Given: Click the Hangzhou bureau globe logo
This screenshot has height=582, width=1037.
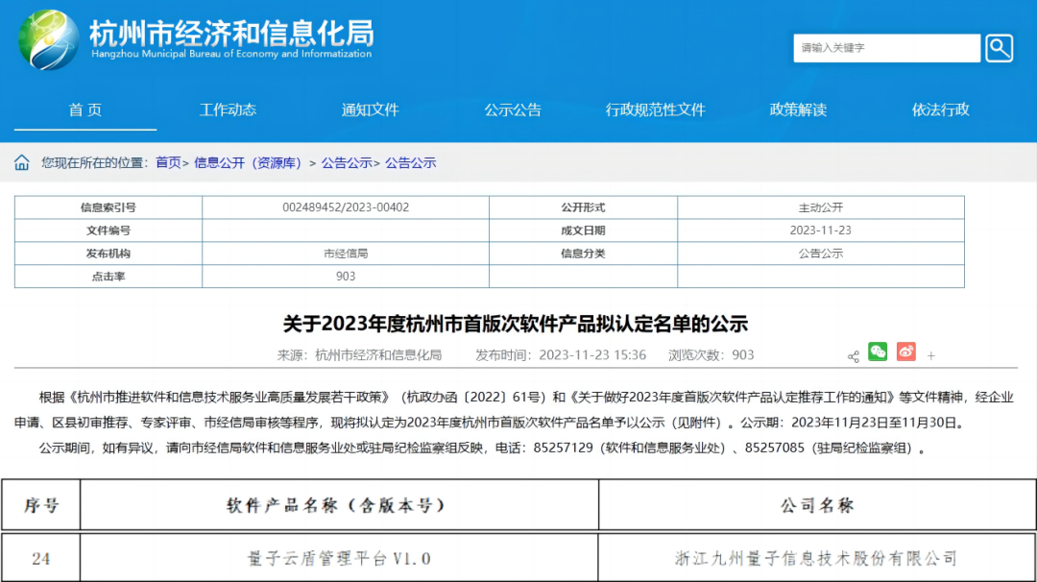Looking at the screenshot, I should (x=48, y=40).
